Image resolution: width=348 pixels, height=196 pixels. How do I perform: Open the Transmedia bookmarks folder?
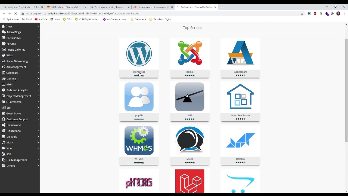tap(139, 19)
